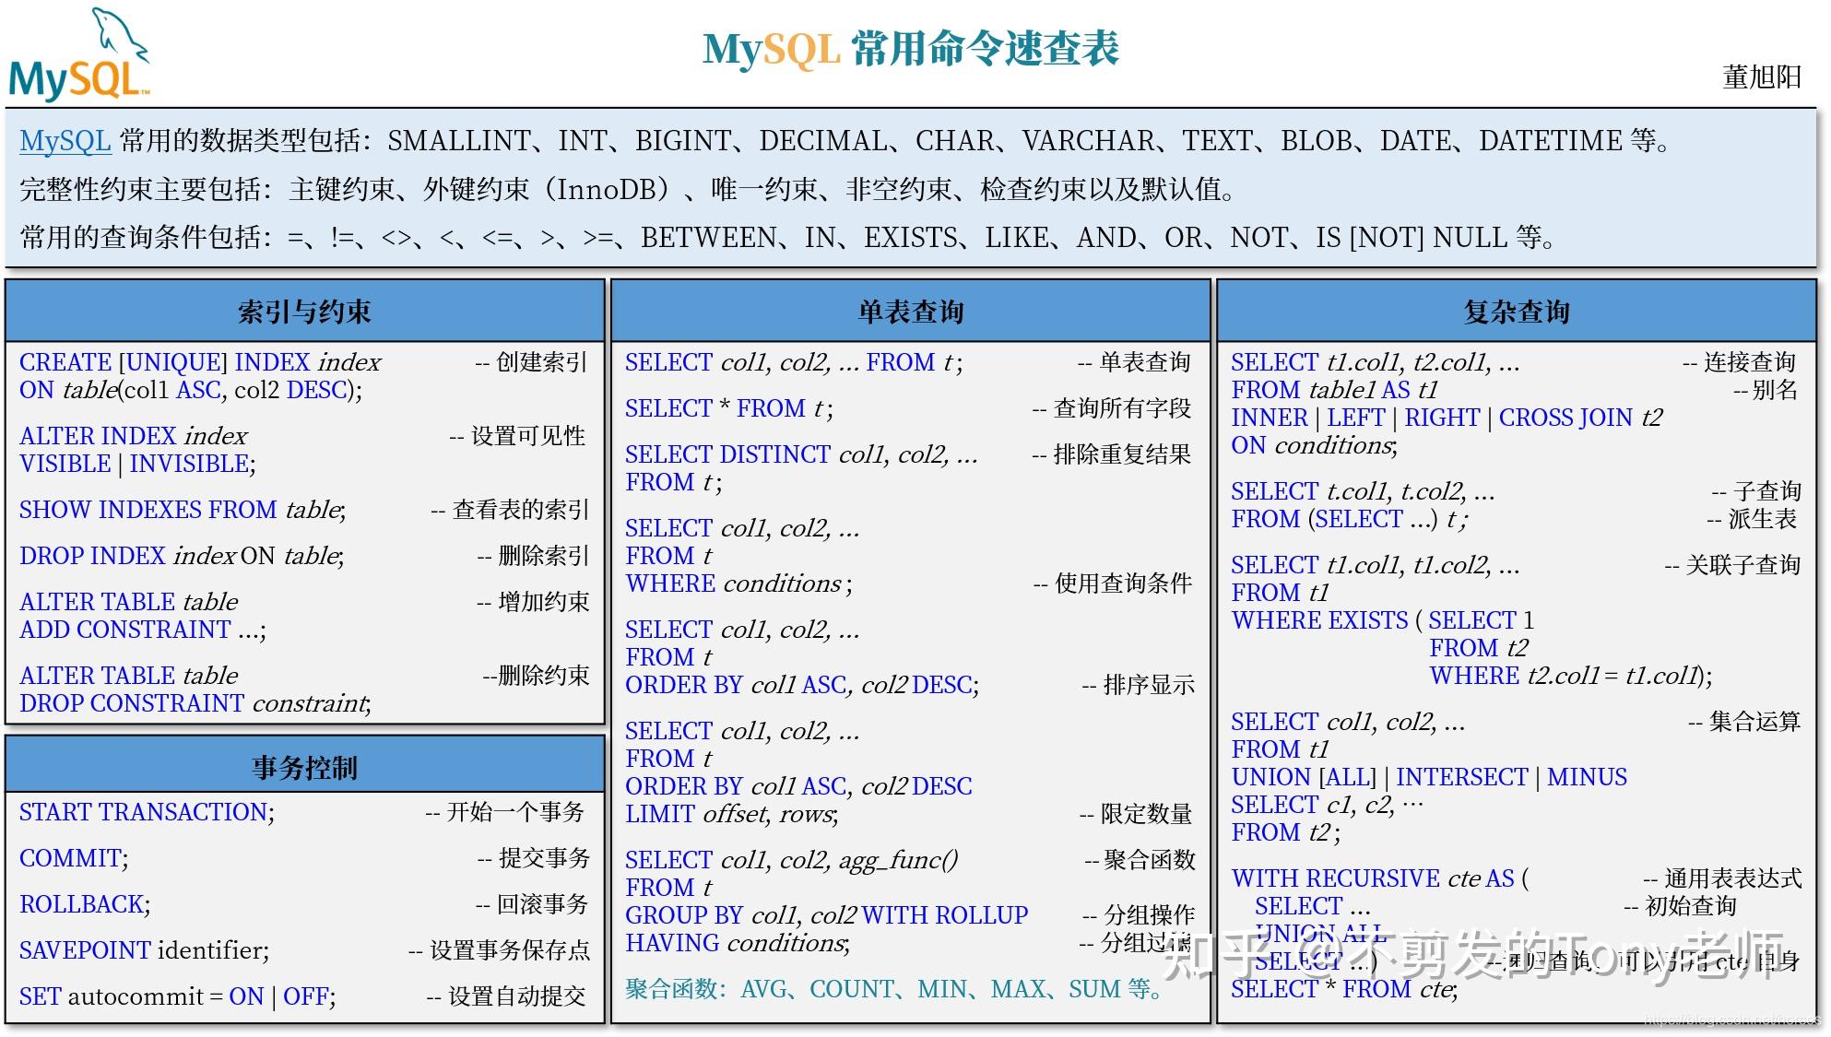Click the '聚合函数：AVG、COUNT...' note
This screenshot has height=1037, width=1831.
coord(893,989)
